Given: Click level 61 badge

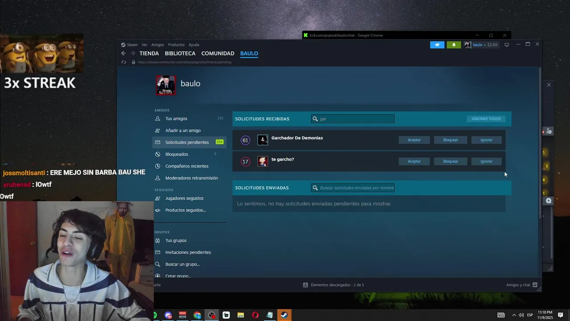Looking at the screenshot, I should [245, 140].
